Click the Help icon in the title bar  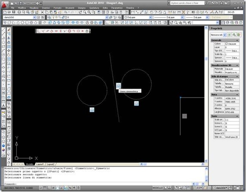pos(226,3)
